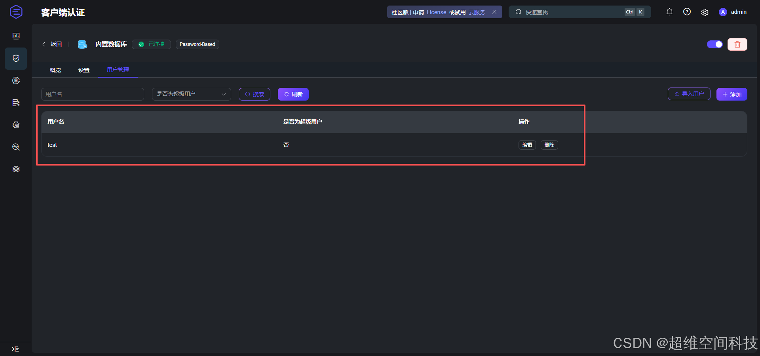Click the 用户名 column header
Viewport: 760px width, 356px height.
56,122
